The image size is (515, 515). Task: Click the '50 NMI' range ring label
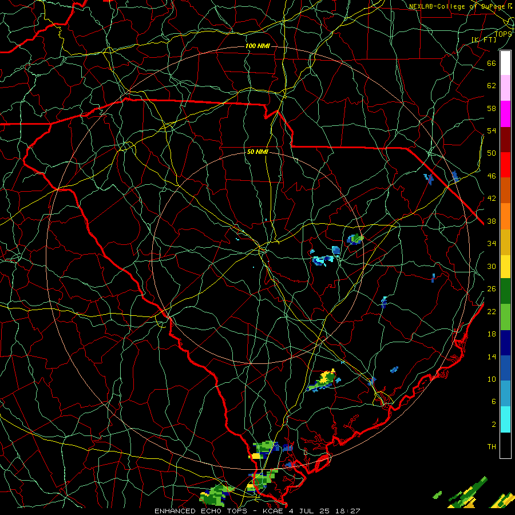click(x=257, y=152)
